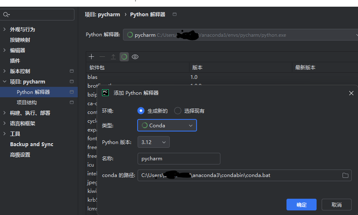Click the settings search box
The image size is (358, 215).
point(37,15)
